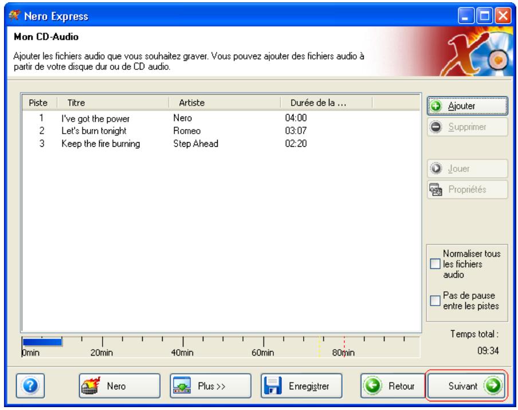Click the green forward arrow Suivant icon

(493, 385)
